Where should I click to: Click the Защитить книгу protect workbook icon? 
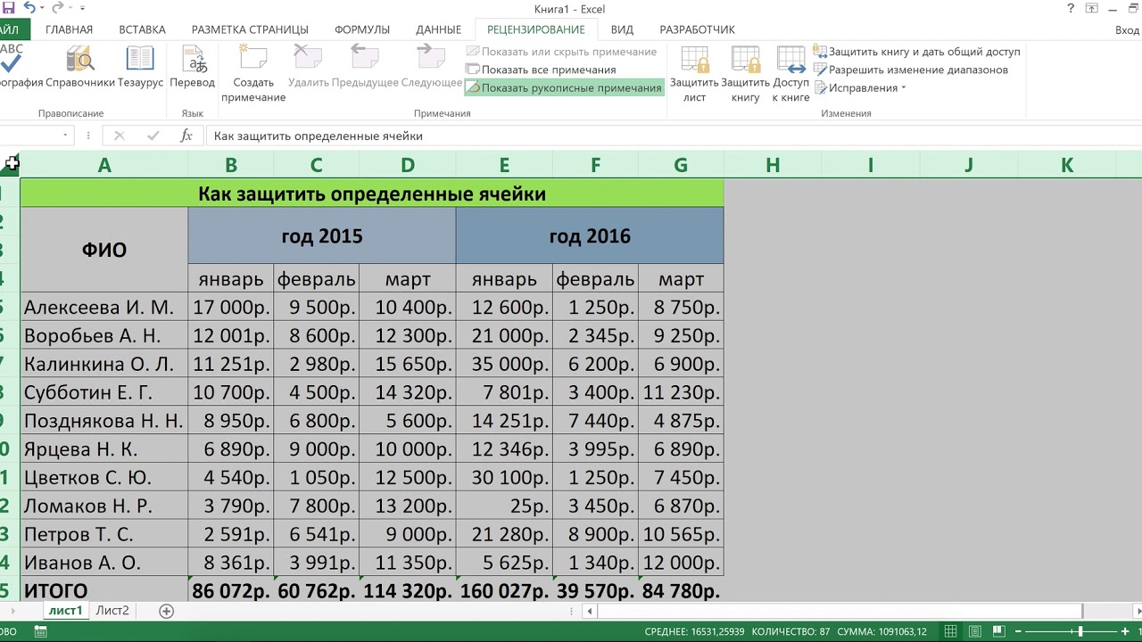click(745, 74)
